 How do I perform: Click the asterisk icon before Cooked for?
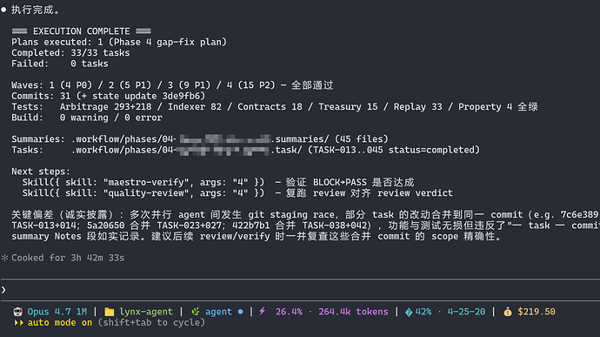pyautogui.click(x=4, y=258)
